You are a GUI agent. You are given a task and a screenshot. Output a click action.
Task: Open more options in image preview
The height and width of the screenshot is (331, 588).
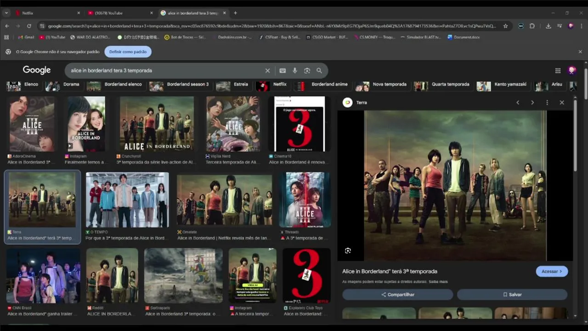click(547, 103)
